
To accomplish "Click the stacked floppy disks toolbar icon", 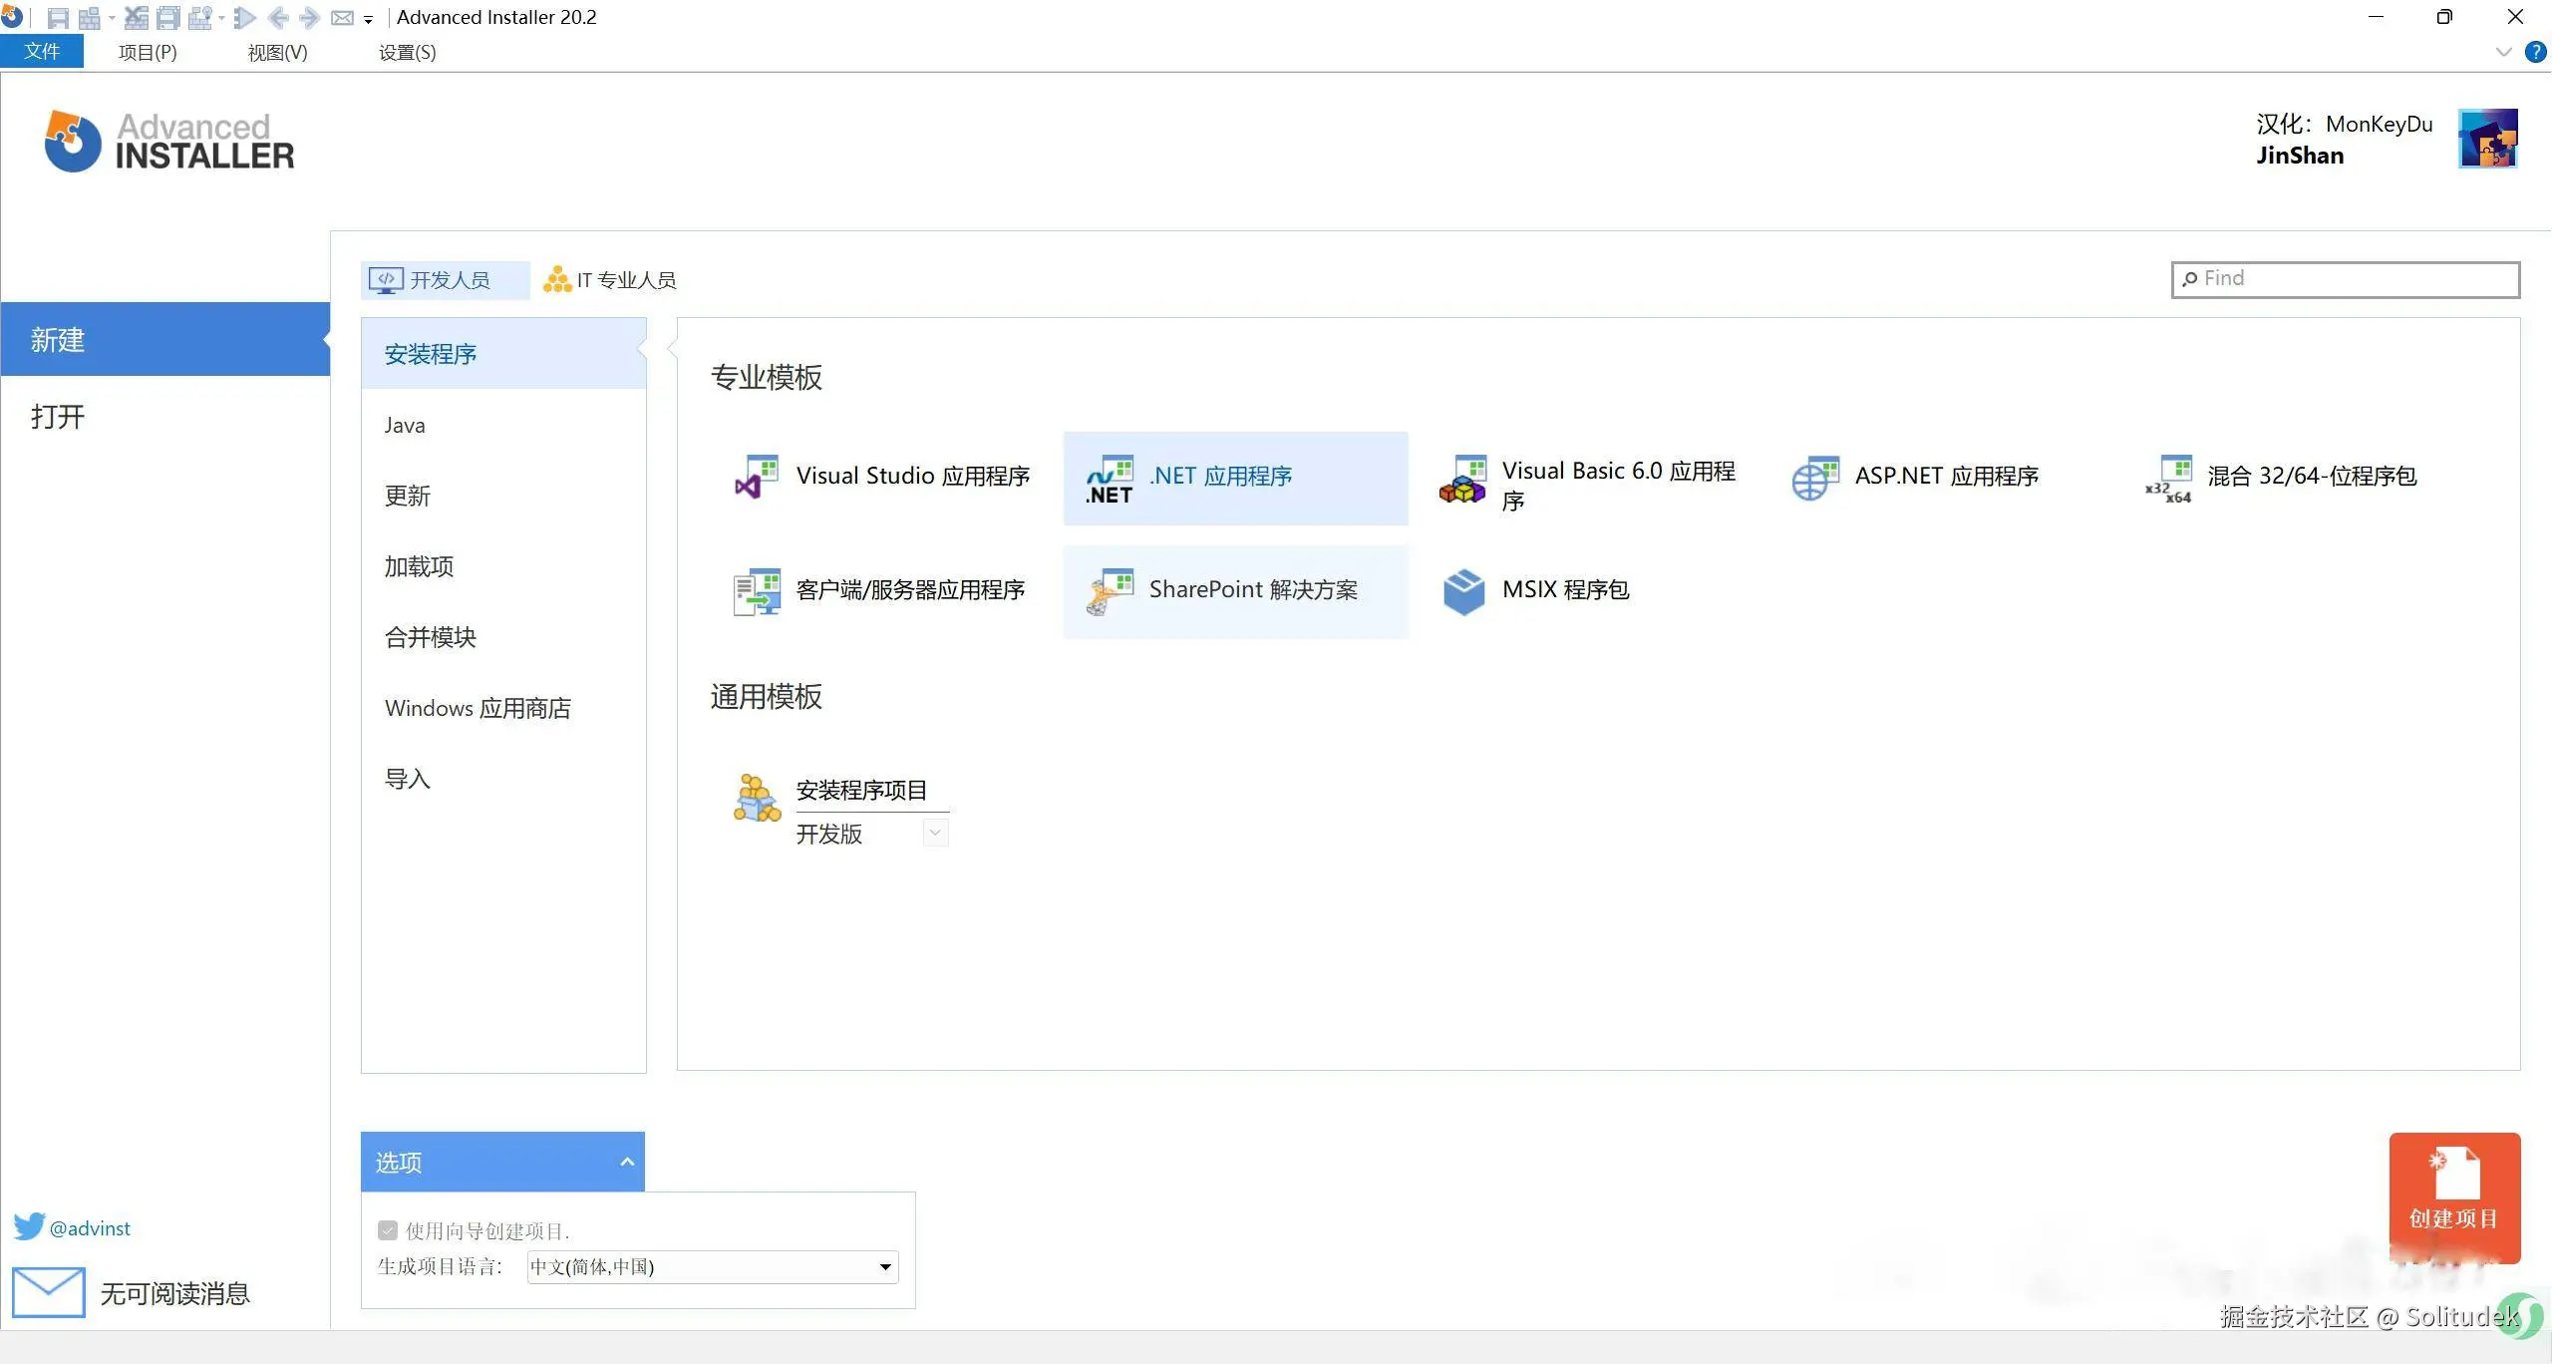I will click(168, 18).
